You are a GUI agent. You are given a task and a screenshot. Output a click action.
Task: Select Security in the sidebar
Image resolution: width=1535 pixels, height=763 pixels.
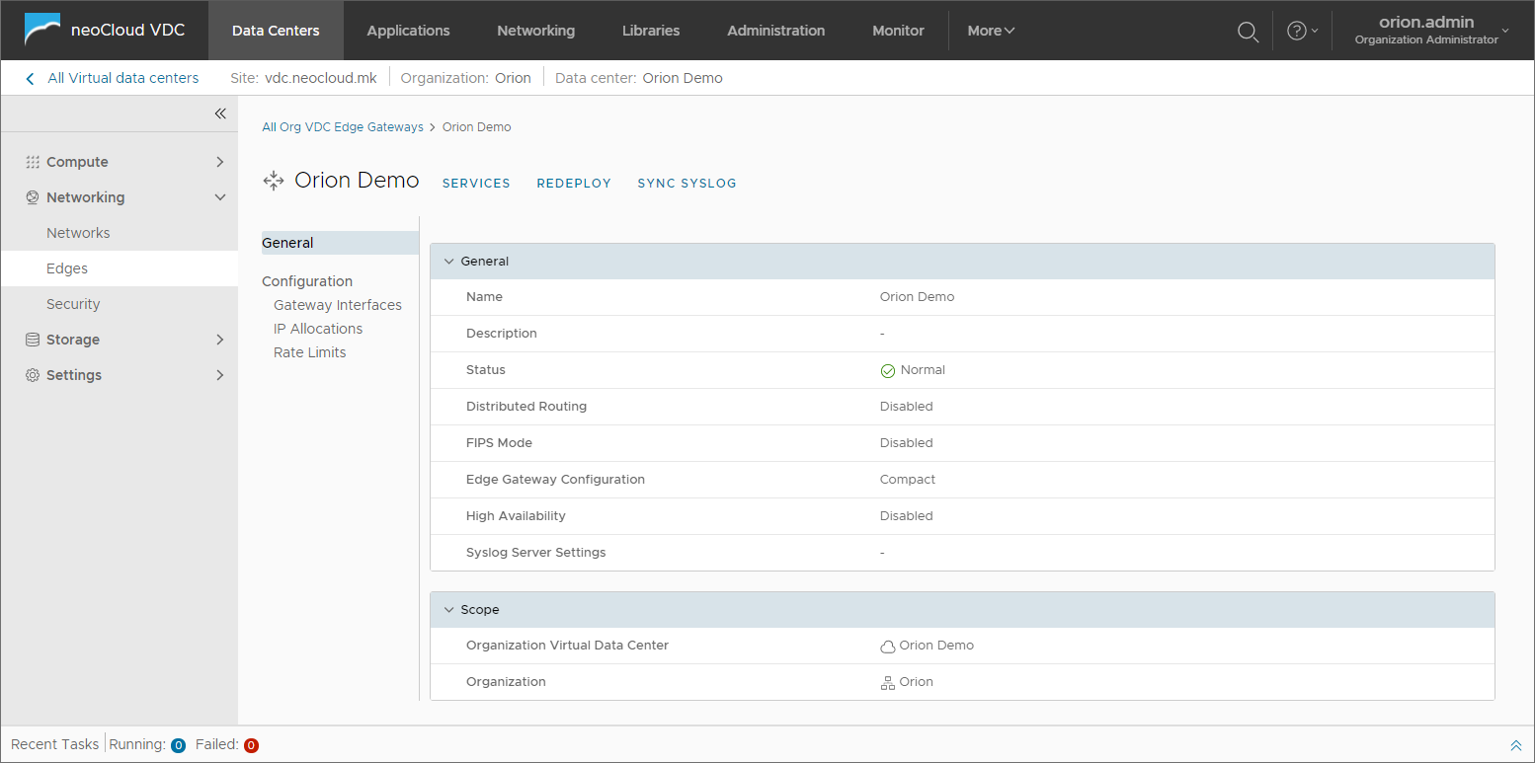point(119,304)
